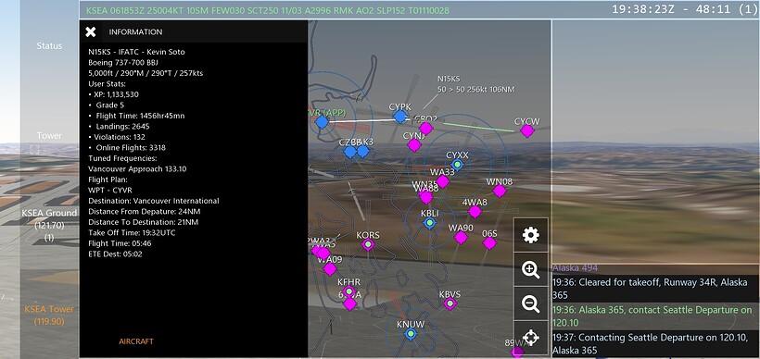Open the Tower sidebar item
This screenshot has width=760, height=359.
[x=49, y=136]
